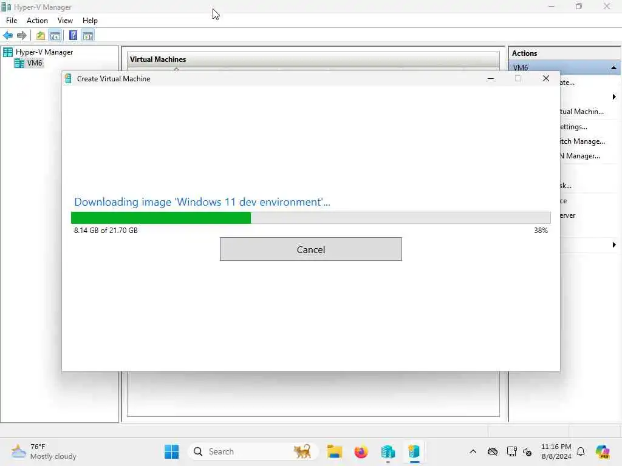Viewport: 622px width, 466px height.
Task: Open the Windows Start menu
Action: tap(172, 451)
